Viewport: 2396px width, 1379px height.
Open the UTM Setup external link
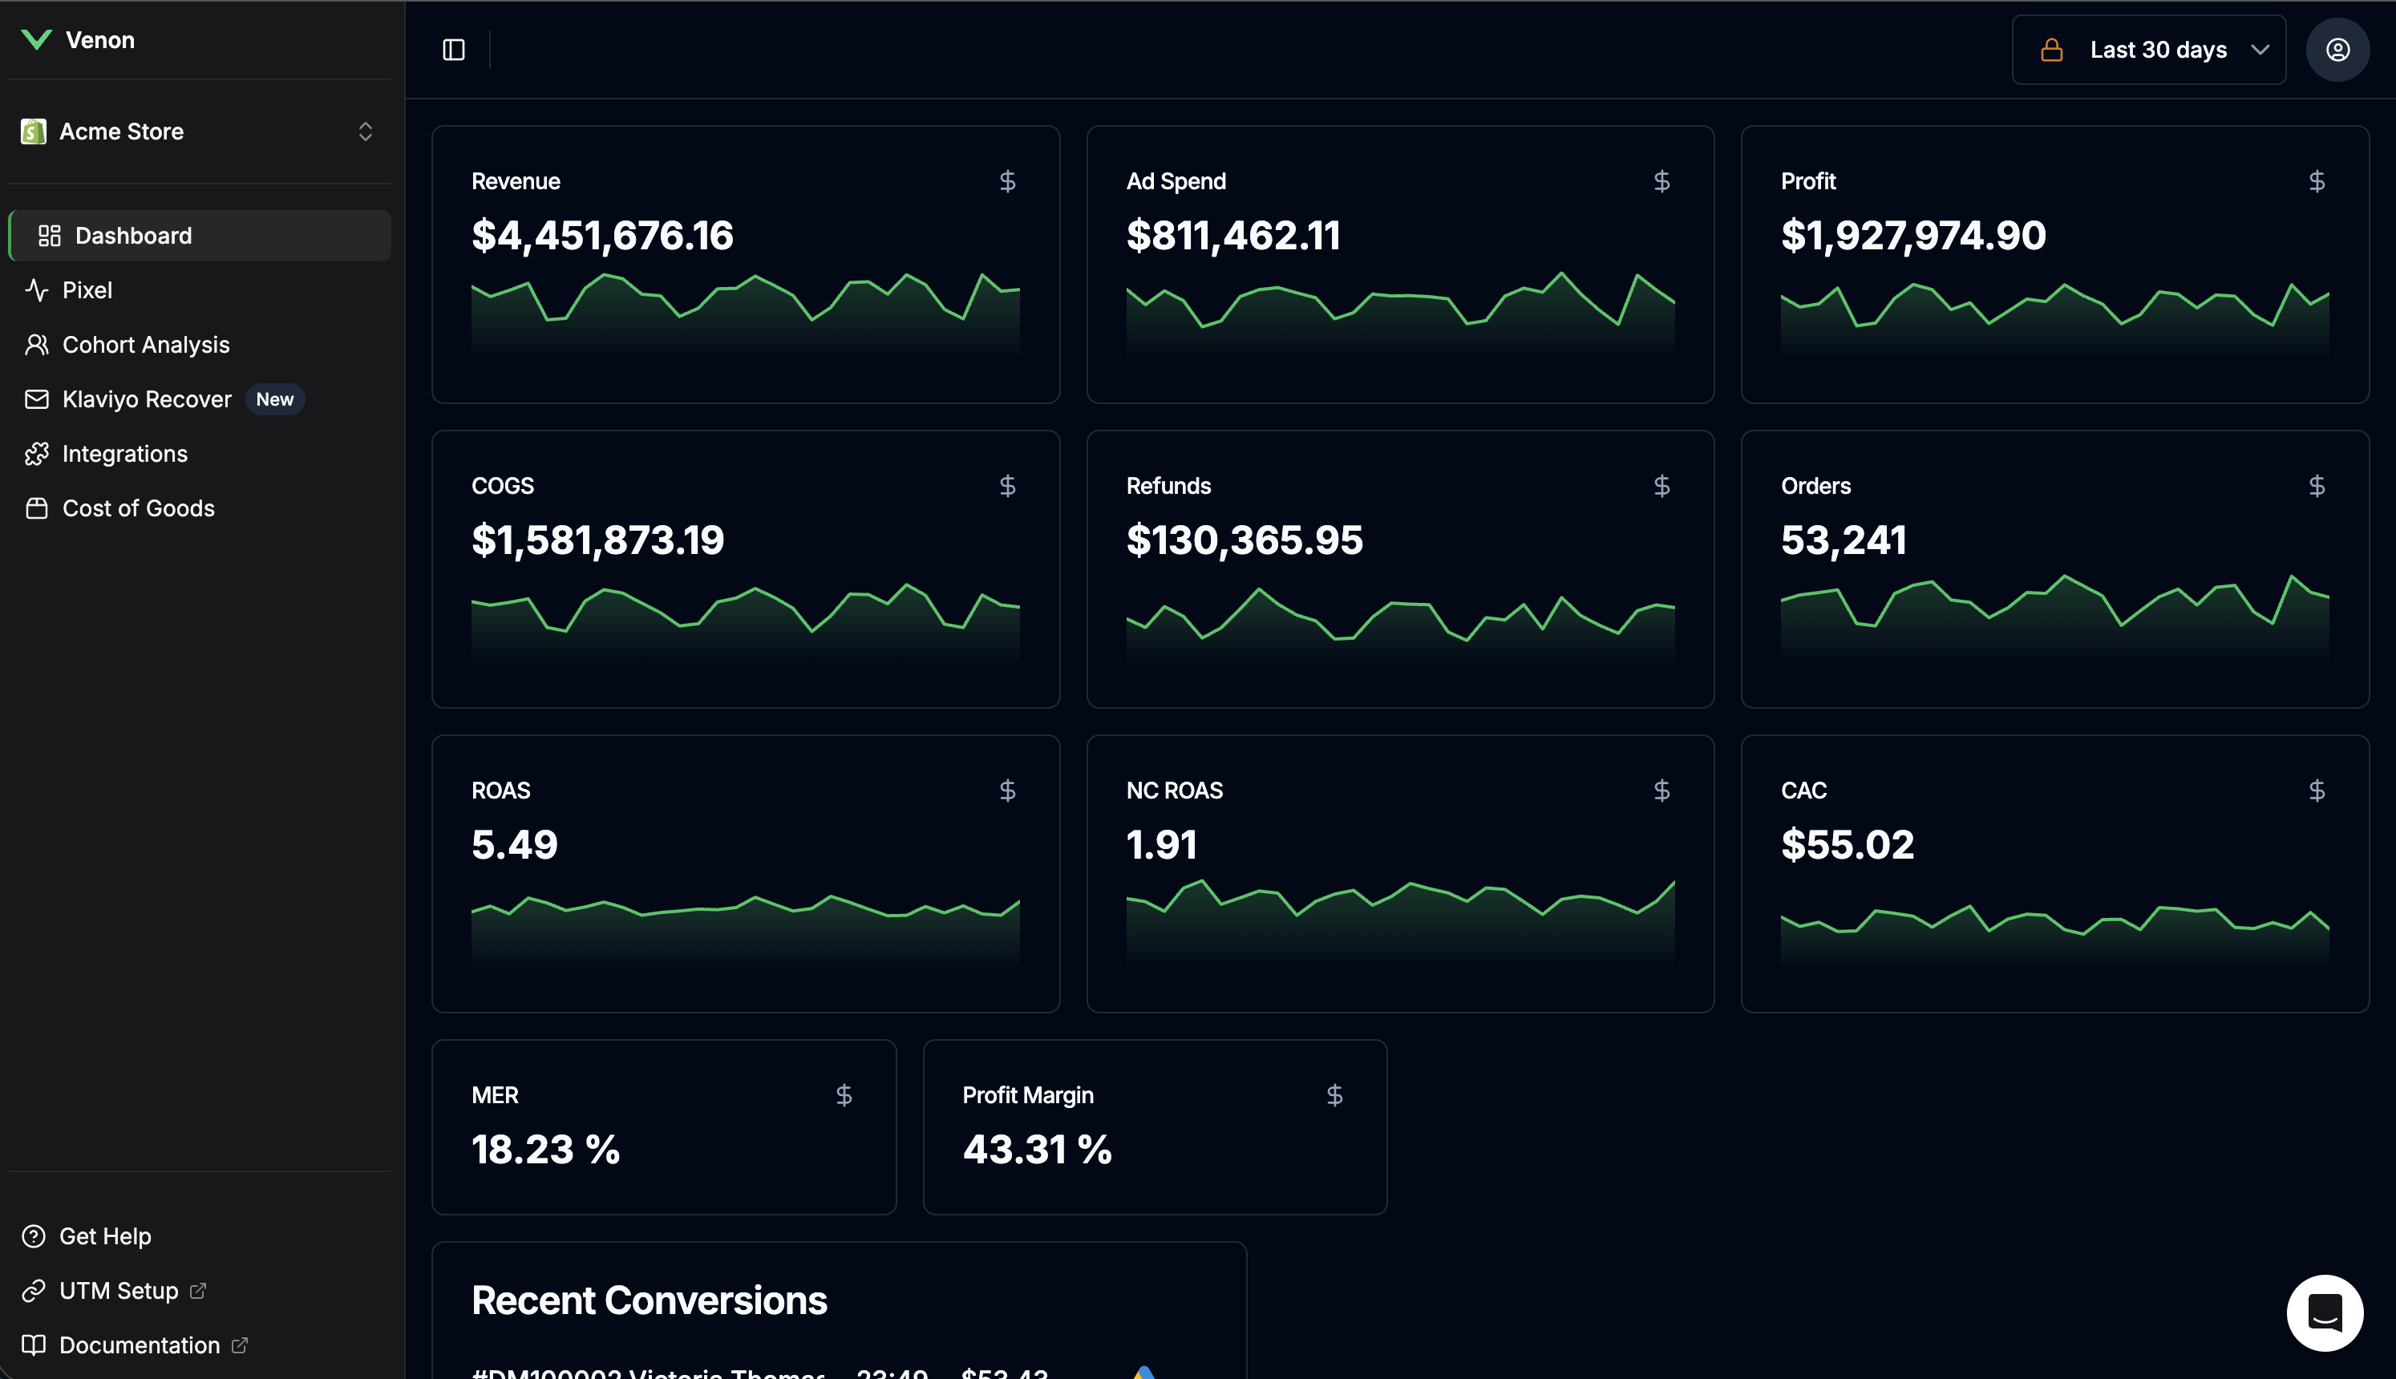point(119,1290)
